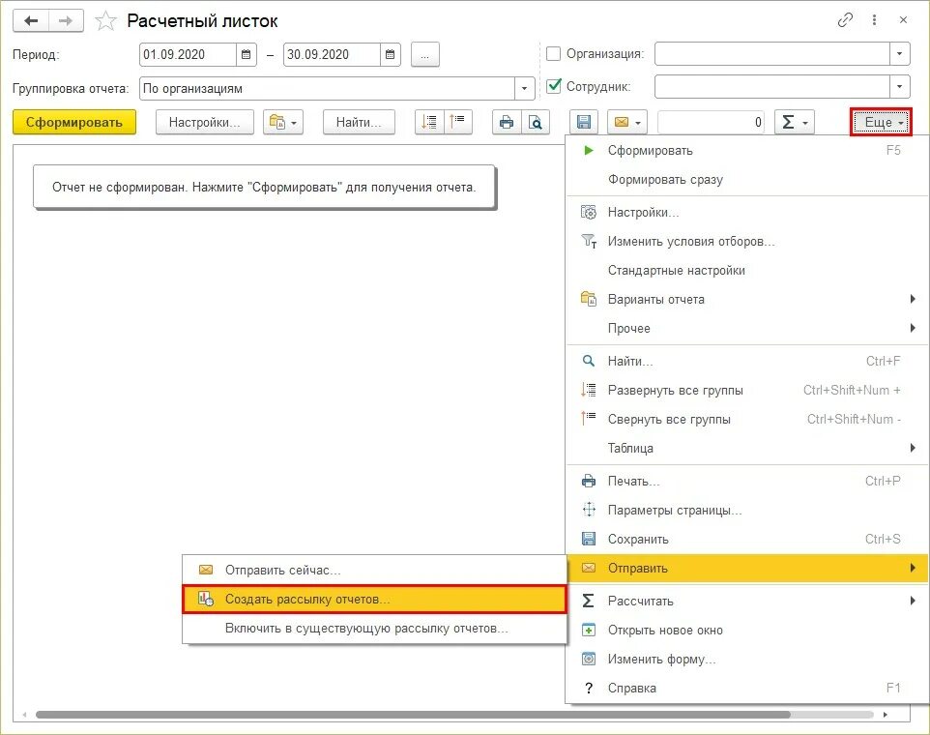Choose Сохранить in the Еще menu
The image size is (930, 735).
[747, 540]
